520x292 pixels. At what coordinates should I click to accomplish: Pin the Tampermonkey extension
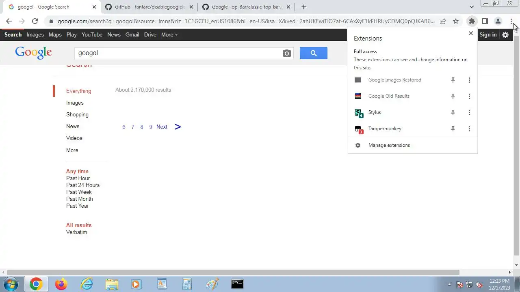(x=453, y=129)
